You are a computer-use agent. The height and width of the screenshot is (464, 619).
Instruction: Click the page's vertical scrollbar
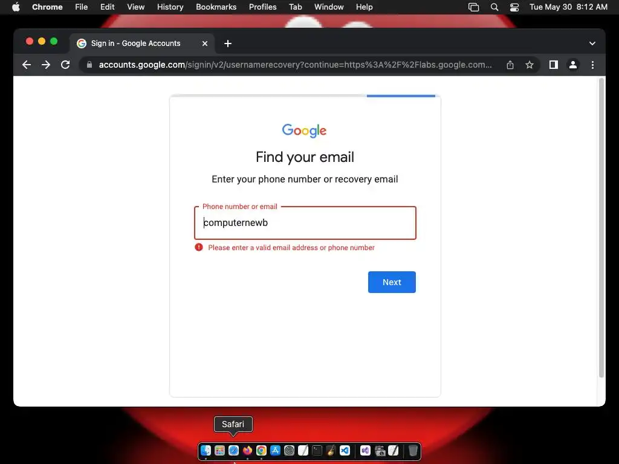click(x=601, y=228)
